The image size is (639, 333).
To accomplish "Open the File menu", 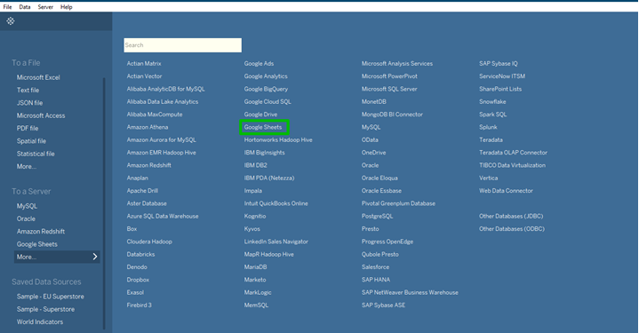I will (x=7, y=7).
